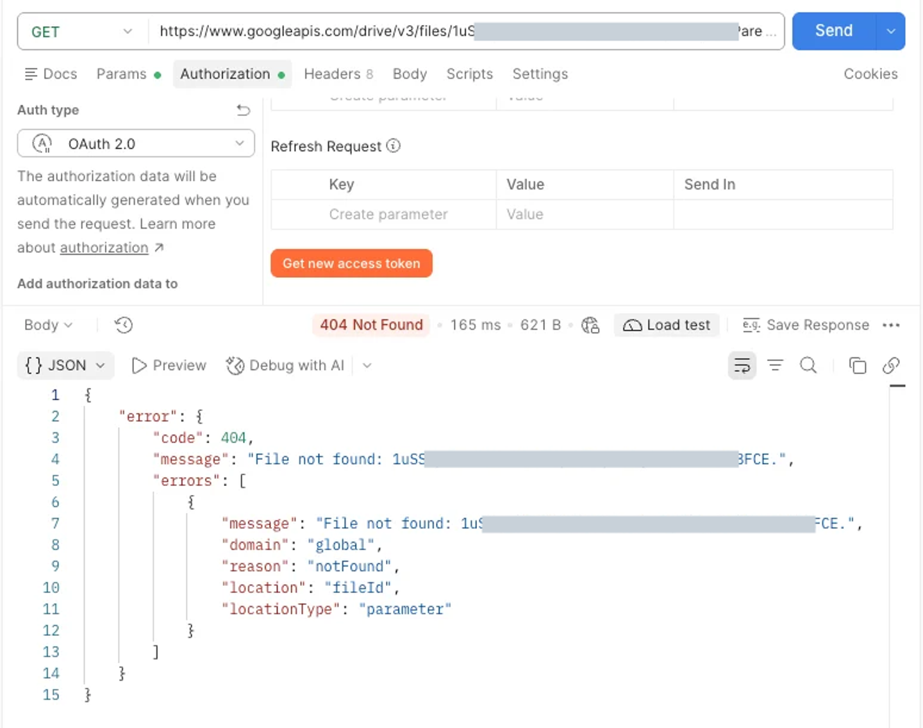Search within the response body

(x=809, y=366)
